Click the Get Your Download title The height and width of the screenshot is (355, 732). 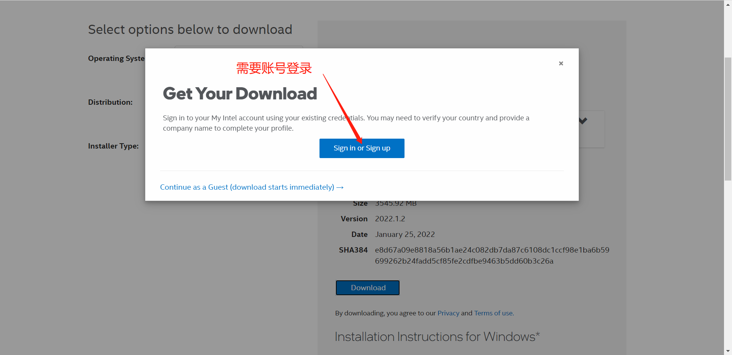pyautogui.click(x=240, y=94)
